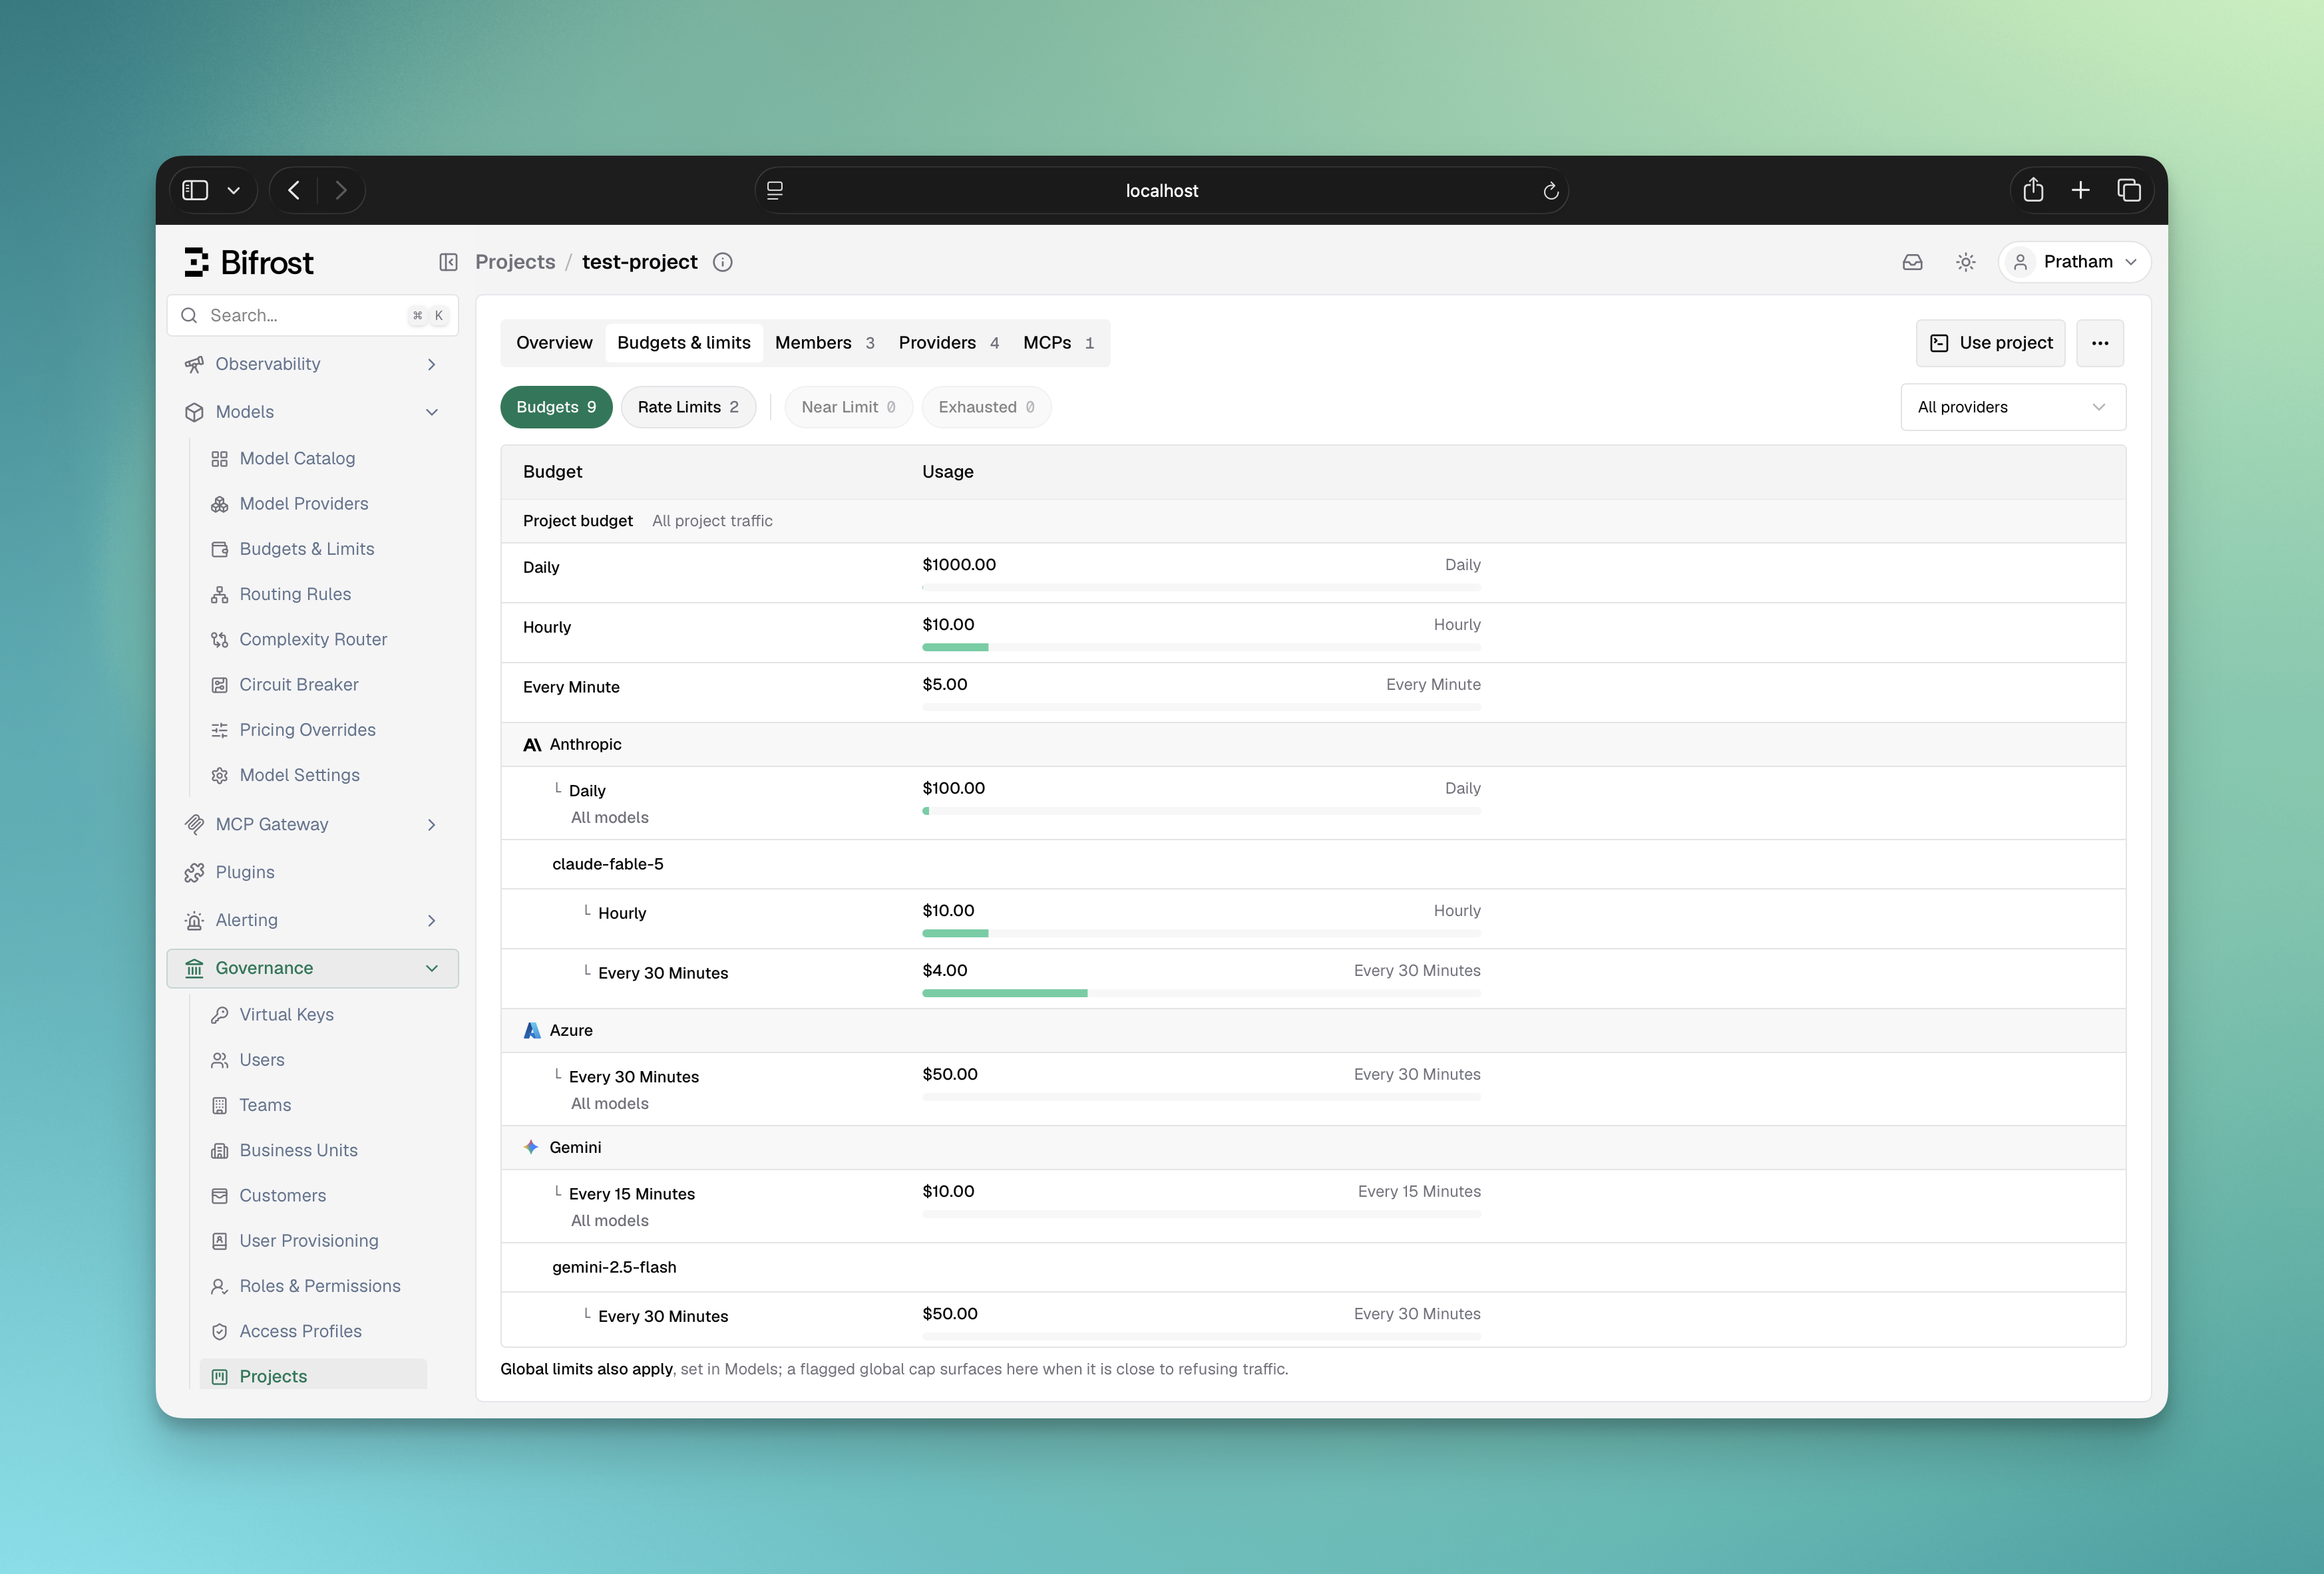Open Business Units
Screen dimensions: 2324x1574
coord(298,1150)
